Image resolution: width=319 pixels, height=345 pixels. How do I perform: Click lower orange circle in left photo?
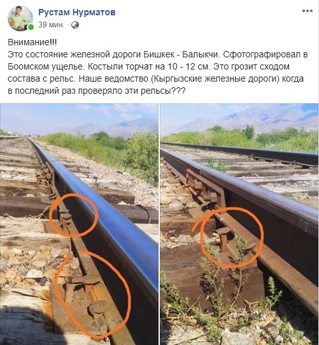coord(94,295)
